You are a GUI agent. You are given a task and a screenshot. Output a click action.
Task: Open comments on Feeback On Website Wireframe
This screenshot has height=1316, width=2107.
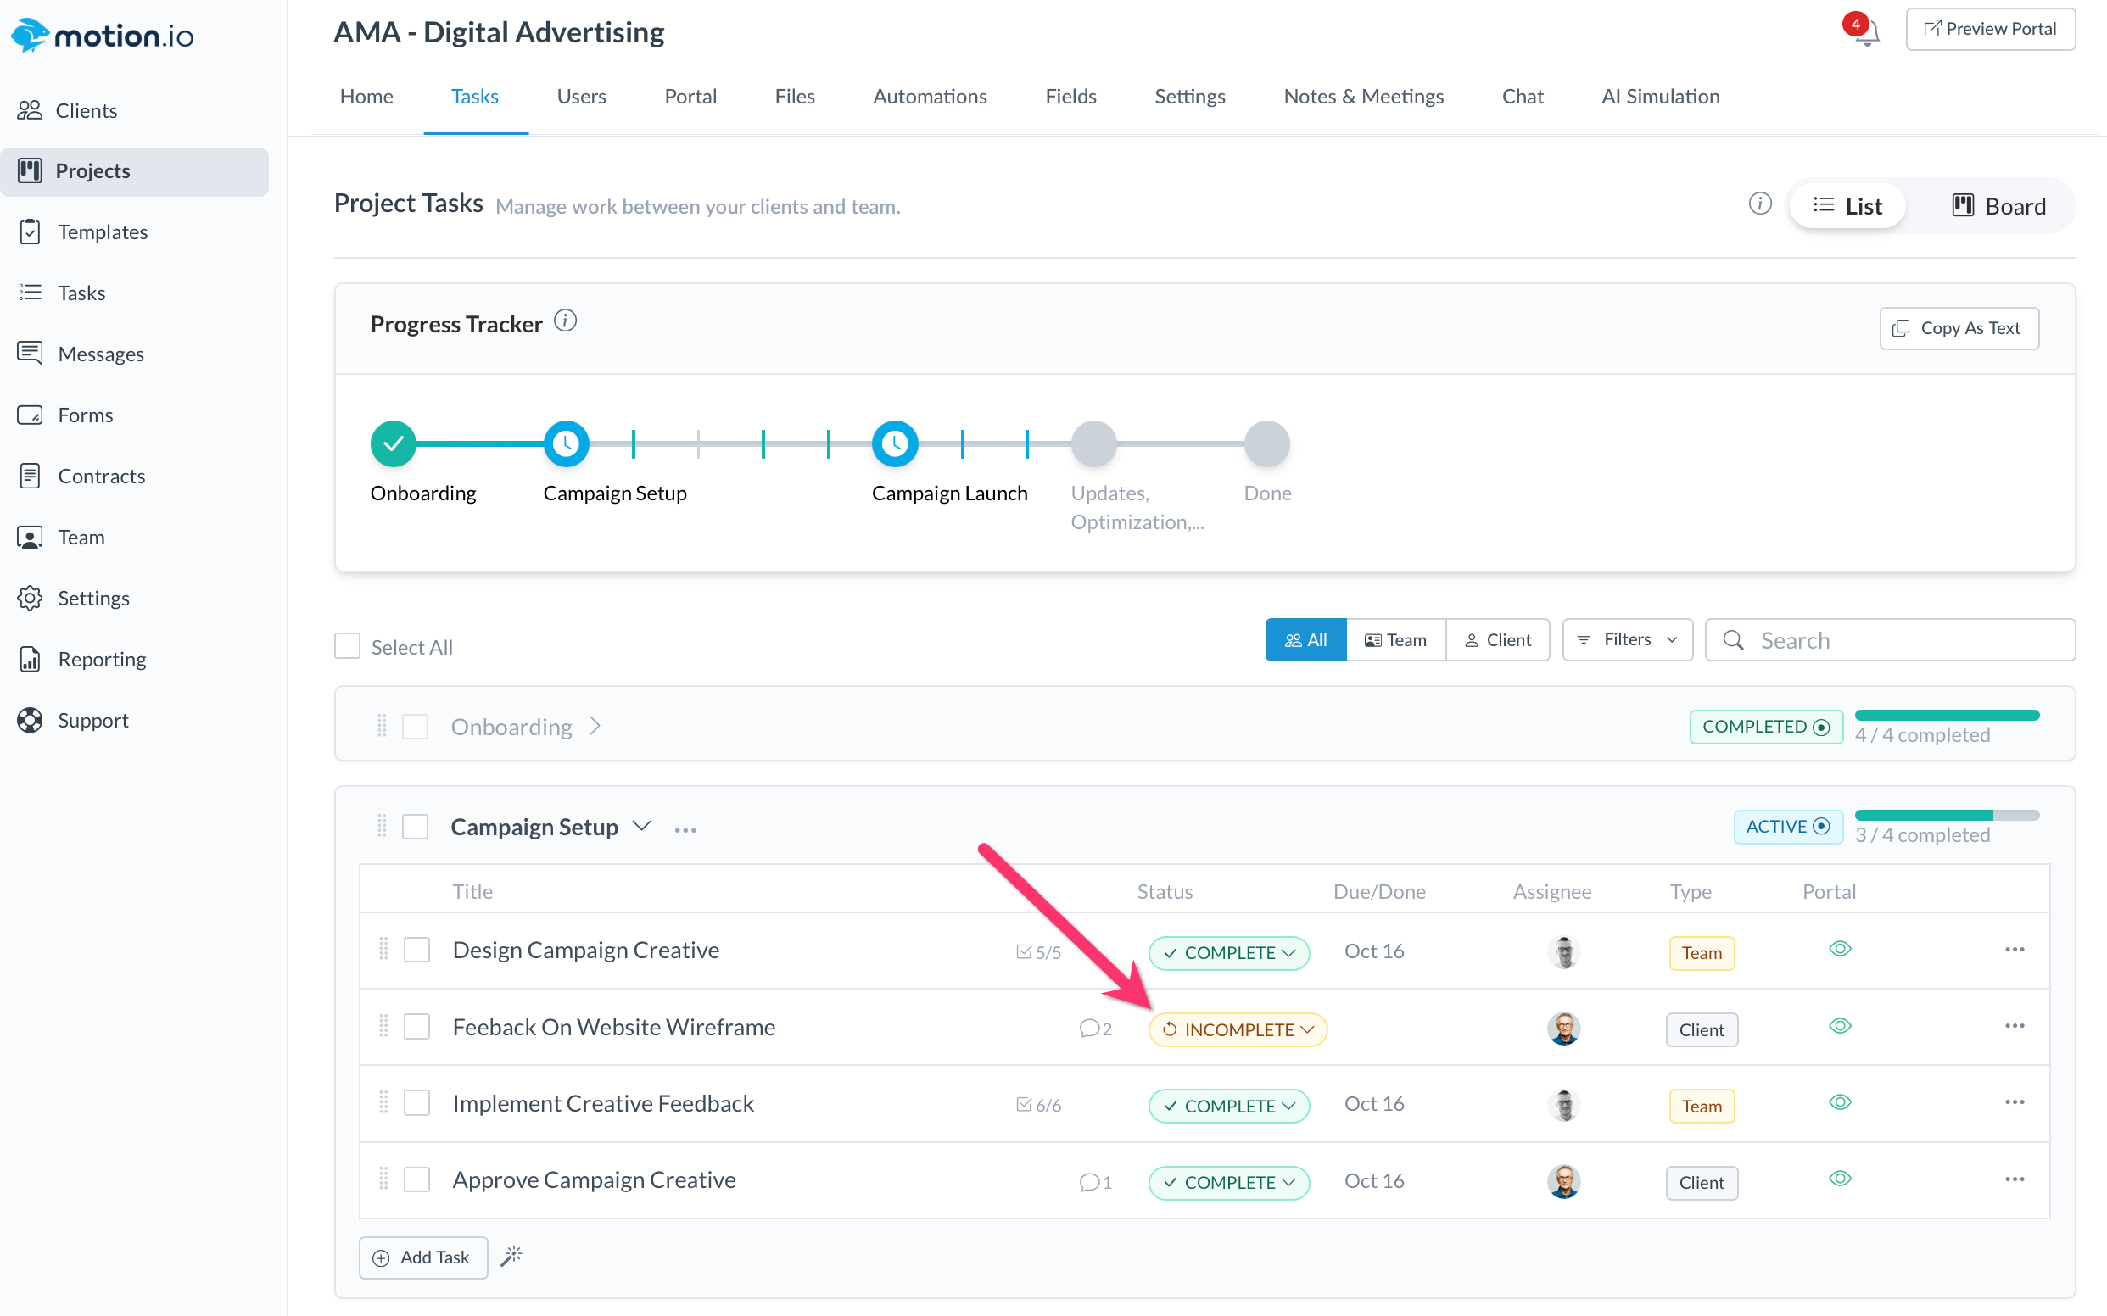pos(1094,1029)
